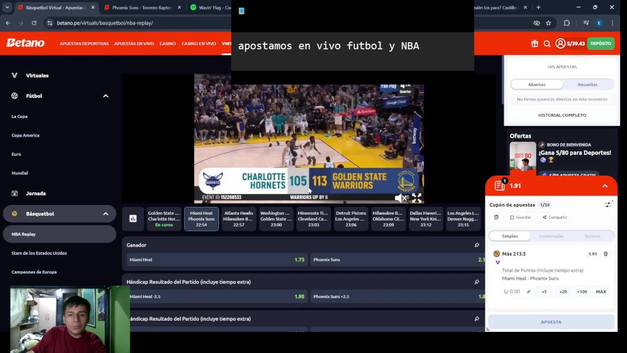Select the Atlanta Hawks 22:57 match
Image resolution: width=627 pixels, height=353 pixels.
[239, 219]
